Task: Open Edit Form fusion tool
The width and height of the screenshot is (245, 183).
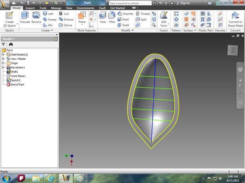Action: click(x=164, y=19)
